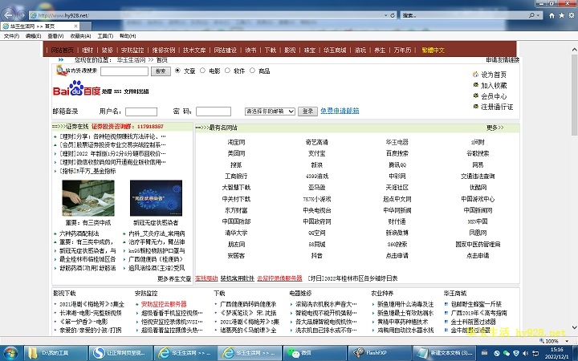The height and width of the screenshot is (361, 578).
Task: Click the IE back navigation arrow
Action: 10,15
